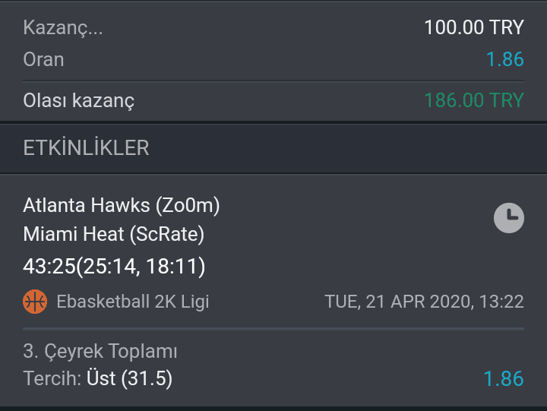
Task: Click the 1.86 odds beside Üst selection
Action: click(504, 379)
